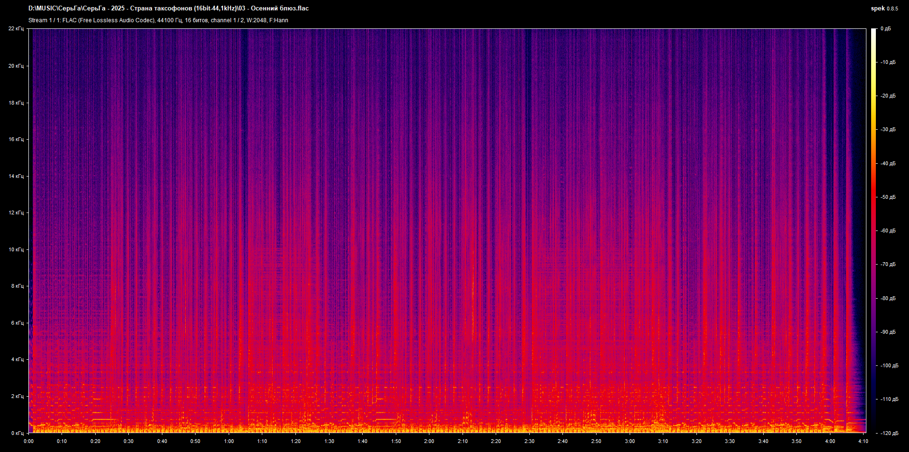Click the -50 дБ level label
Image resolution: width=909 pixels, height=452 pixels.
888,197
